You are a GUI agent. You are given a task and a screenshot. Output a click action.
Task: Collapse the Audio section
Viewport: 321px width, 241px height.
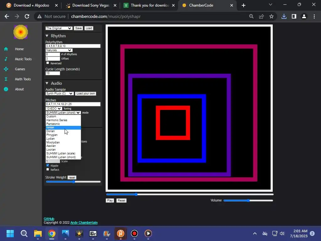point(47,83)
